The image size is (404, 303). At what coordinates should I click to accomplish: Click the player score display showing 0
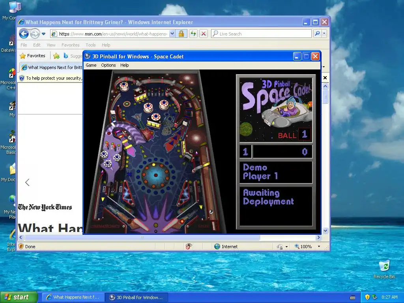pyautogui.click(x=282, y=151)
